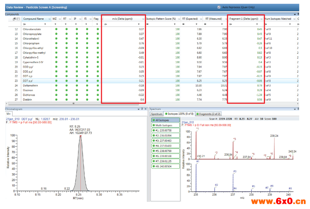Click the expand-all icon in the grid corner

tap(14, 19)
